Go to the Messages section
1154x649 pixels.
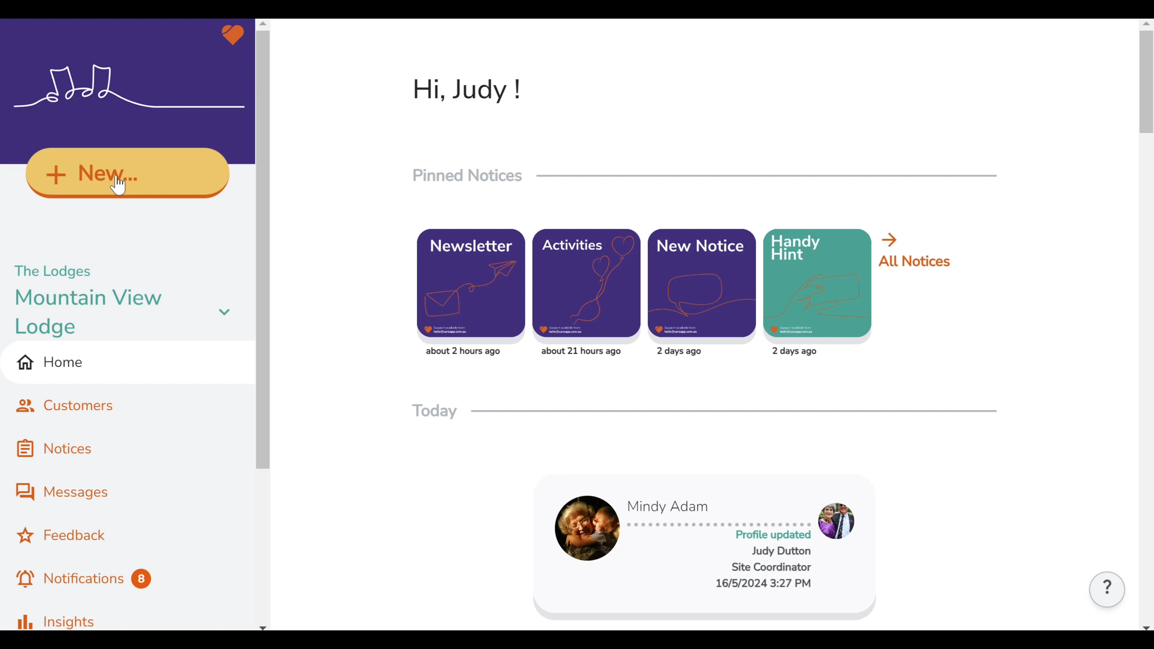click(75, 492)
